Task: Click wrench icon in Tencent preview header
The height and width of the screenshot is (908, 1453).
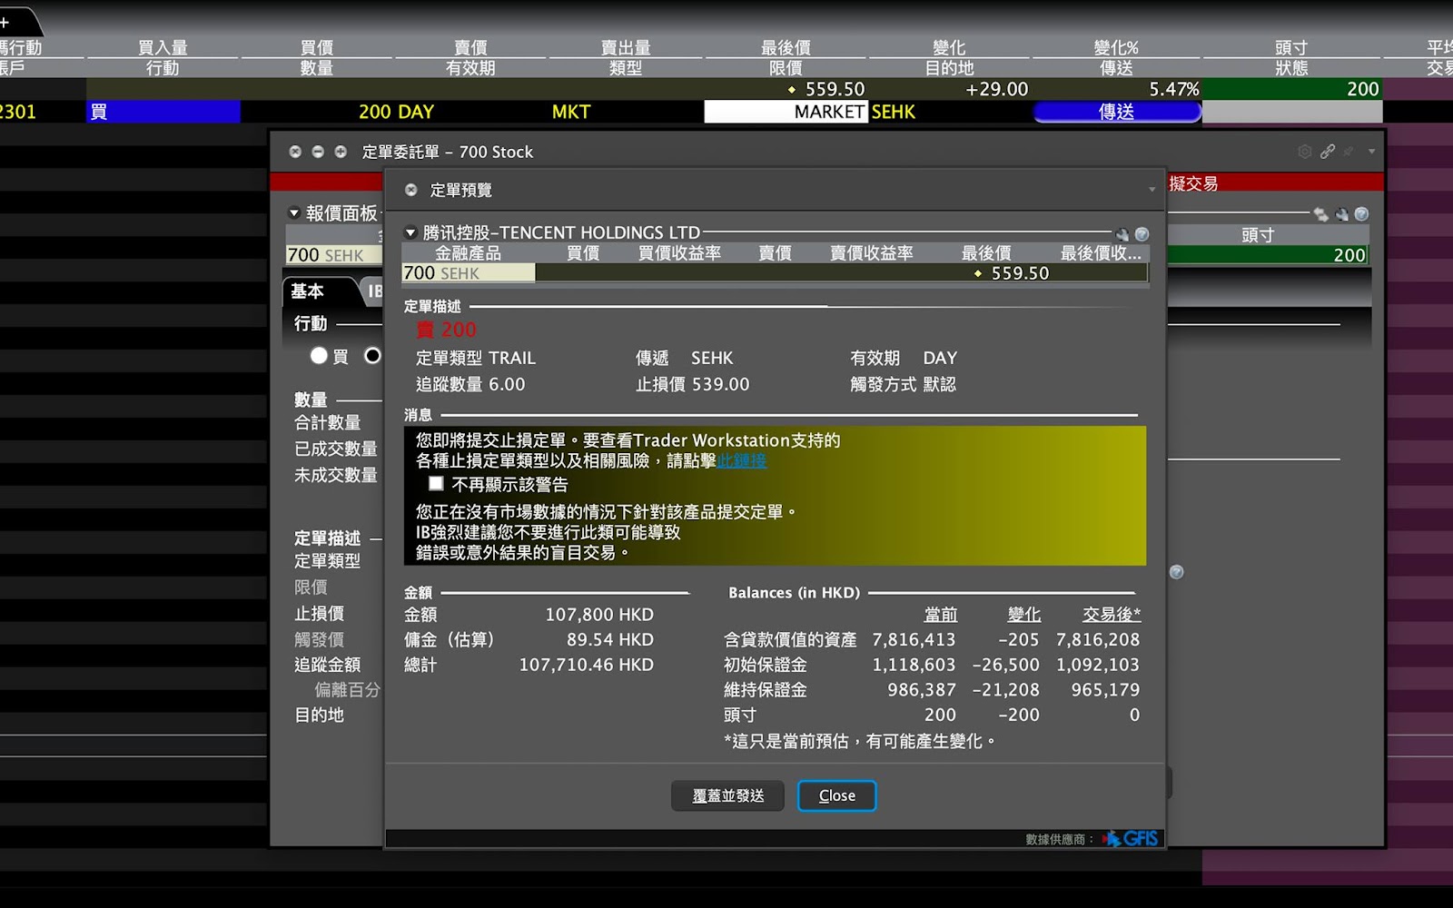Action: tap(1123, 234)
